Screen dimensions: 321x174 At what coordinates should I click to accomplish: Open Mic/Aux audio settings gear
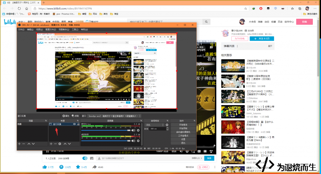[138, 130]
